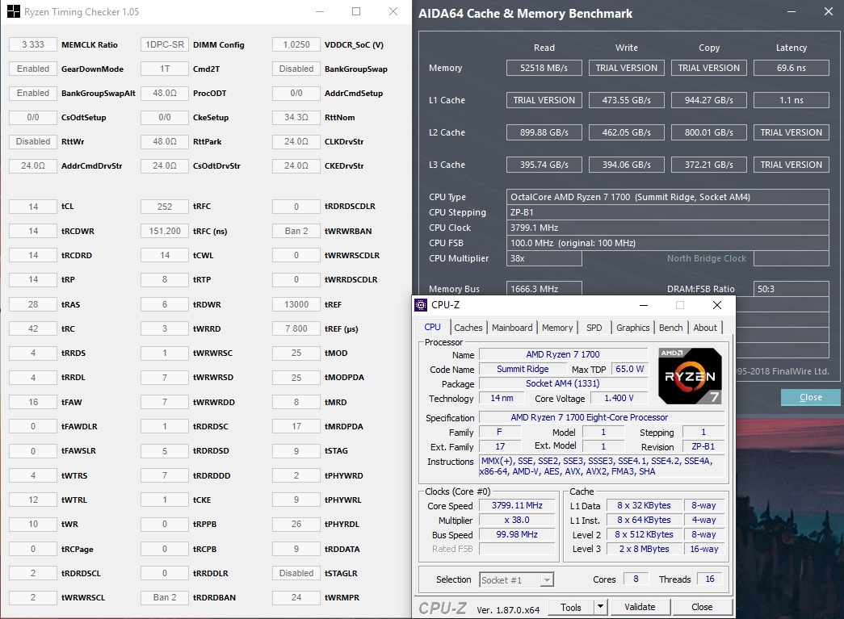
Task: Select the Memory tab in CPU-Z
Action: click(x=557, y=328)
